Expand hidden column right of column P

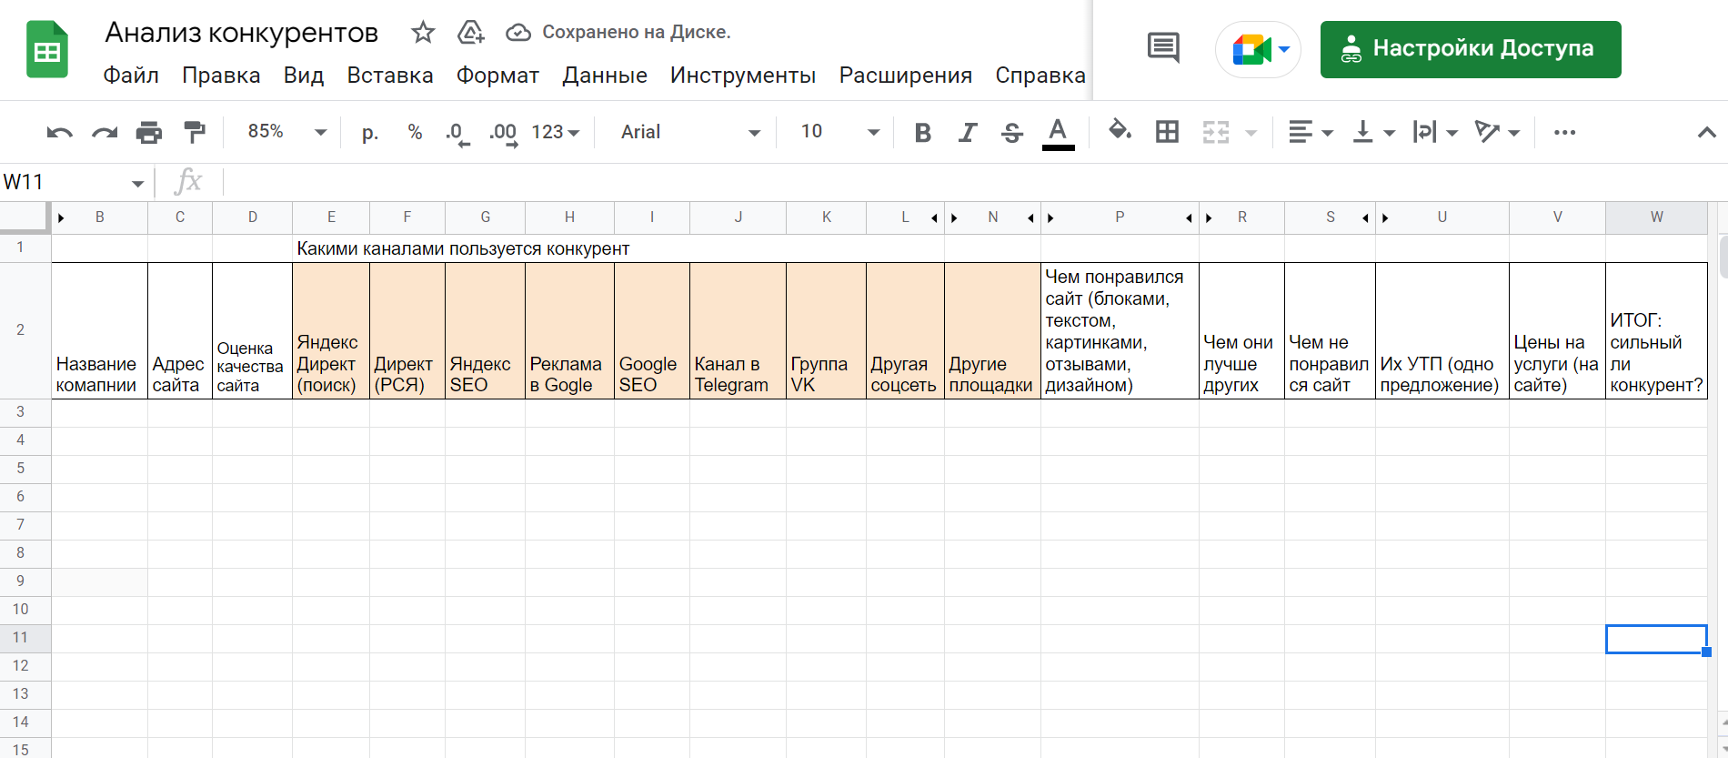1188,218
